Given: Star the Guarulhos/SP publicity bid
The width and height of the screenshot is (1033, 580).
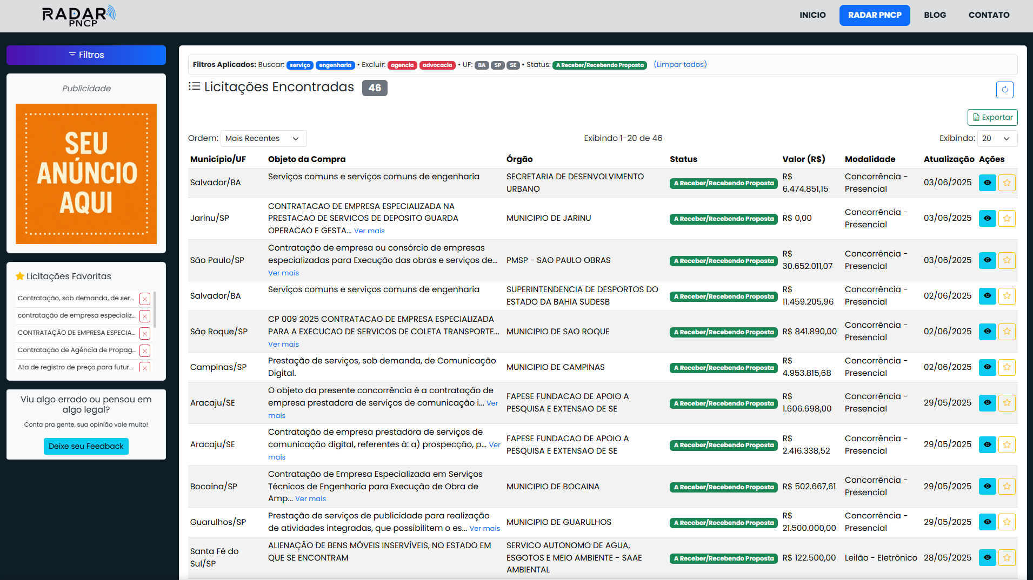Looking at the screenshot, I should [x=1007, y=522].
